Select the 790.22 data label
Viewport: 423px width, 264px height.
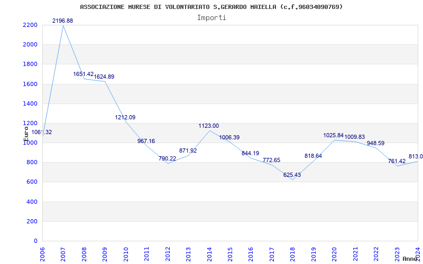(167, 159)
